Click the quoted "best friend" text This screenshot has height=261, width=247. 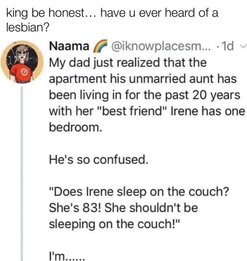134,111
